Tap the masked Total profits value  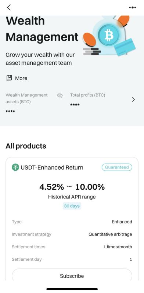(x=75, y=105)
